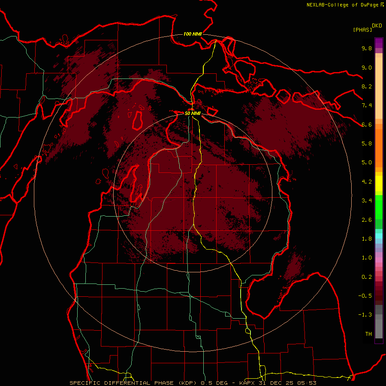Screen dimensions: 386x386
Task: Click the TH threshold label
Action: [x=368, y=334]
